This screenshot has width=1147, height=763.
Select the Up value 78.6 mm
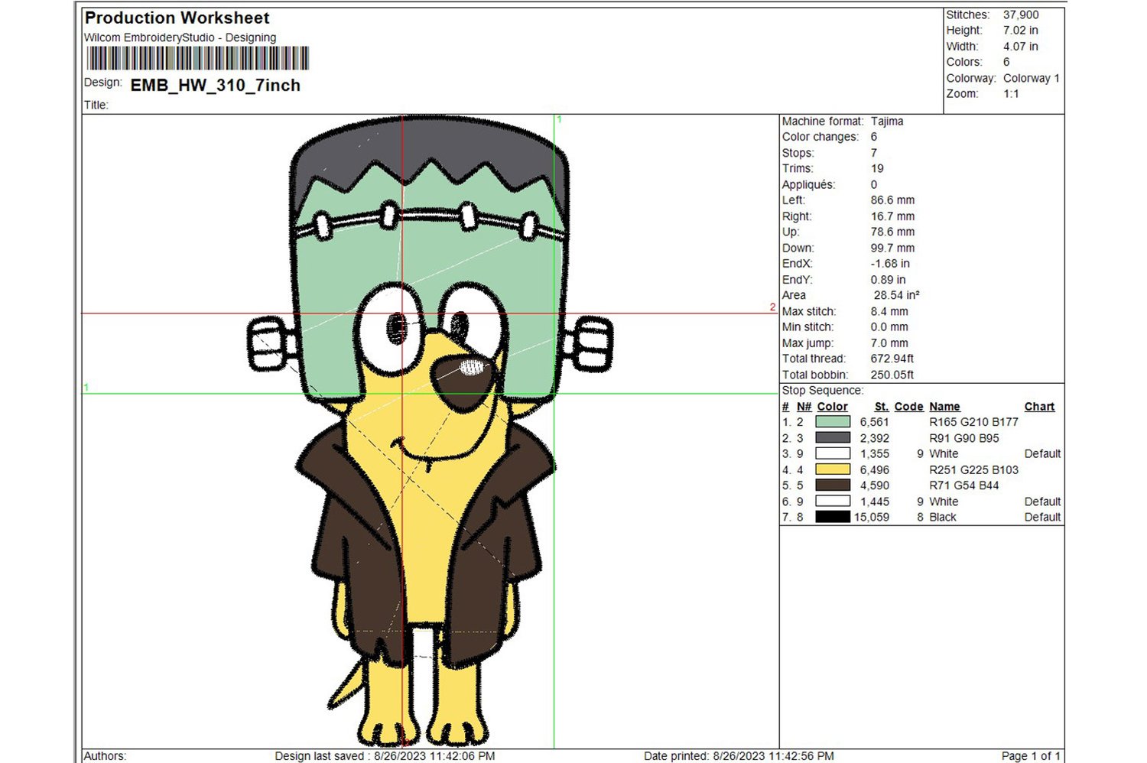point(892,232)
